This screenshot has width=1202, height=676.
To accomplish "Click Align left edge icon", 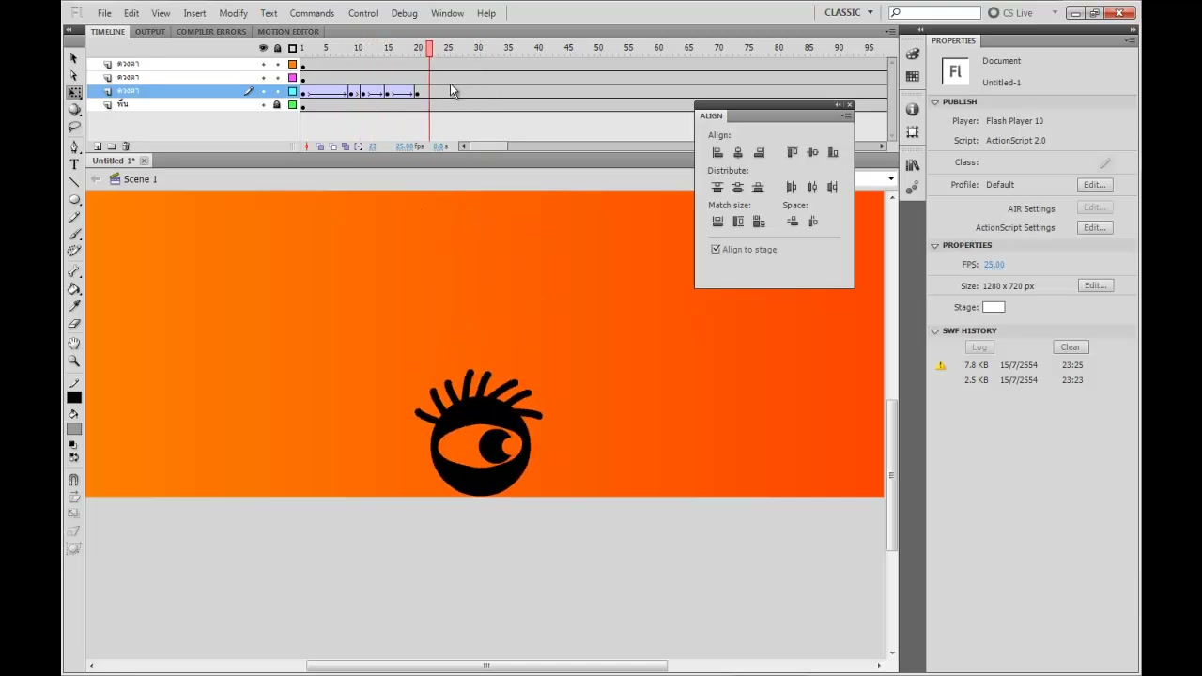I will coord(717,152).
